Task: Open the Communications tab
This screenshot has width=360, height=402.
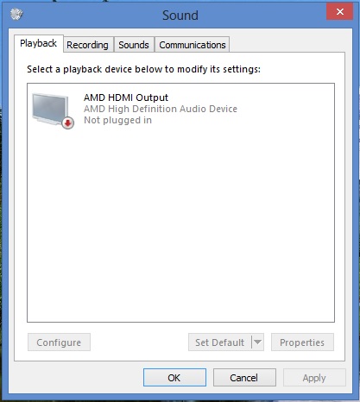Action: click(193, 45)
